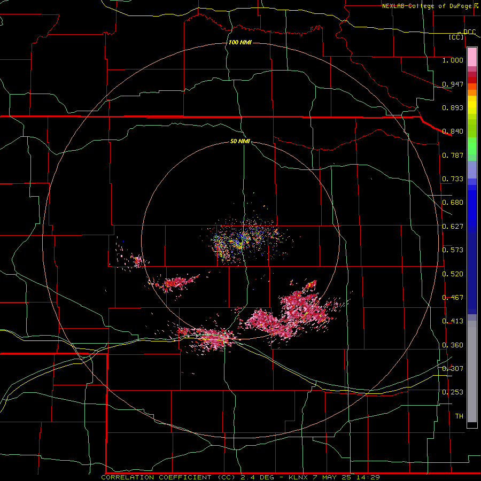Viewport: 481px width, 481px height.
Task: Select the 0.947 legend value
Action: coord(453,84)
